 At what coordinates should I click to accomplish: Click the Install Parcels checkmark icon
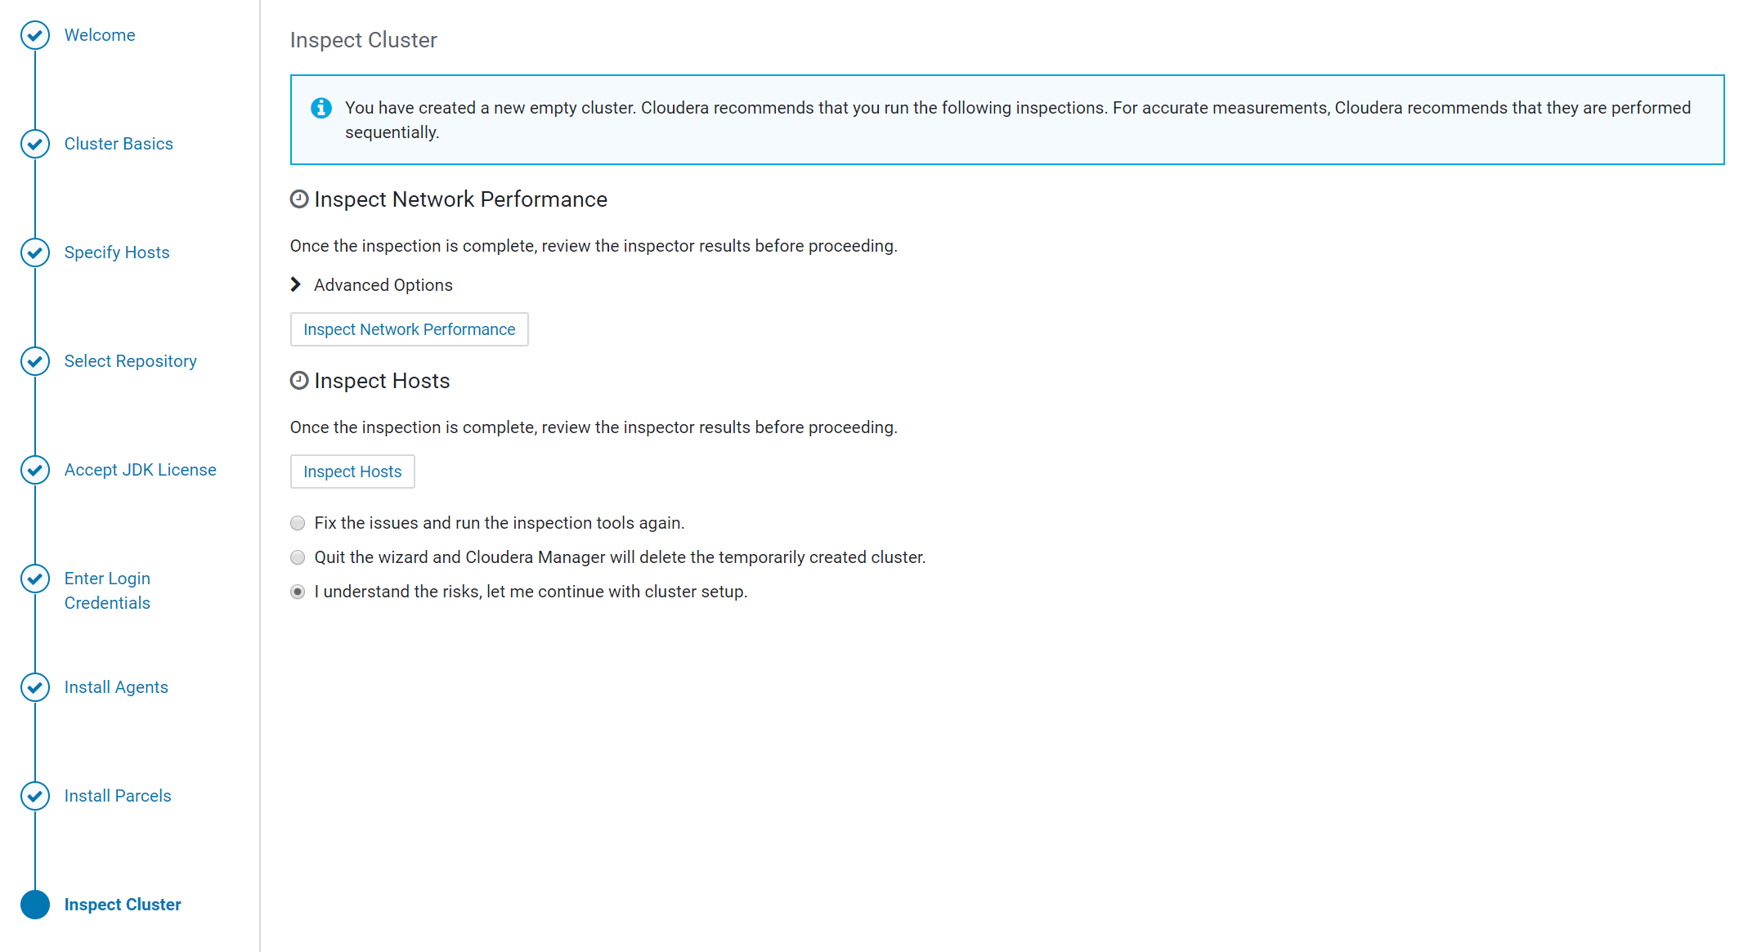click(x=35, y=796)
